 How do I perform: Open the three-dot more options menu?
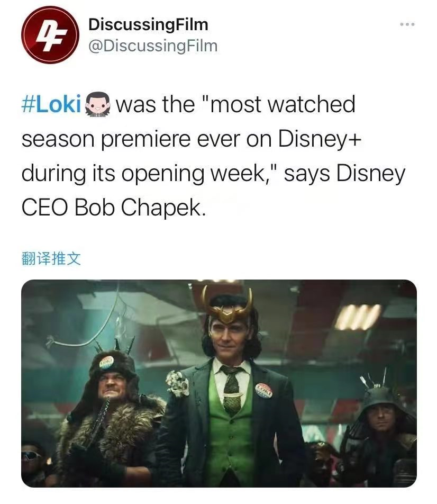coord(407,24)
